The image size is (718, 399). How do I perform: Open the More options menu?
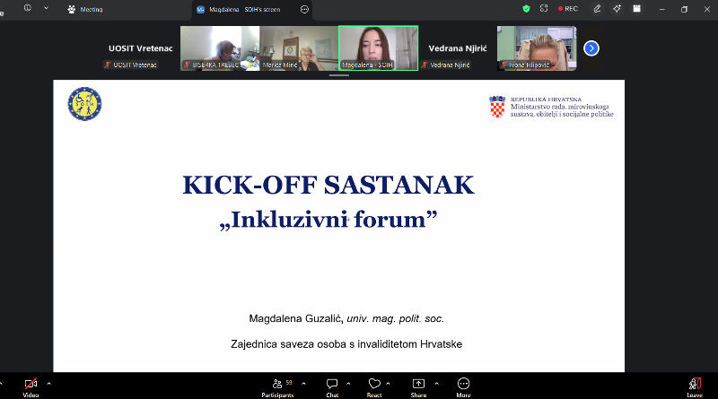(463, 387)
